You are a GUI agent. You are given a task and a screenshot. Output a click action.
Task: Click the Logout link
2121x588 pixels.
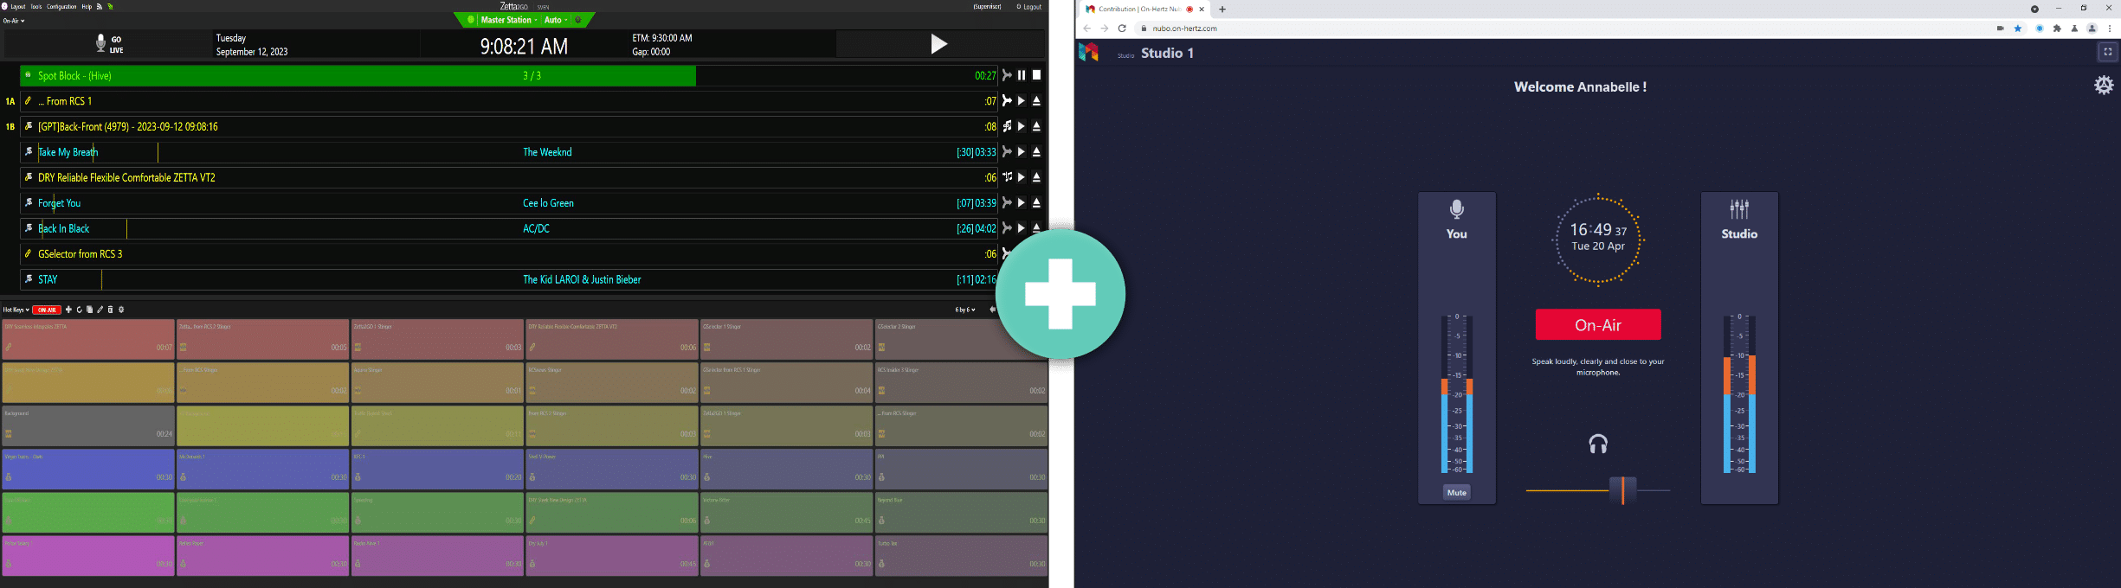(x=1029, y=7)
